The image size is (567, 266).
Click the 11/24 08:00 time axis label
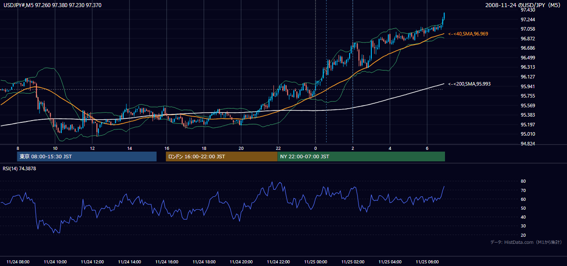click(x=18, y=262)
